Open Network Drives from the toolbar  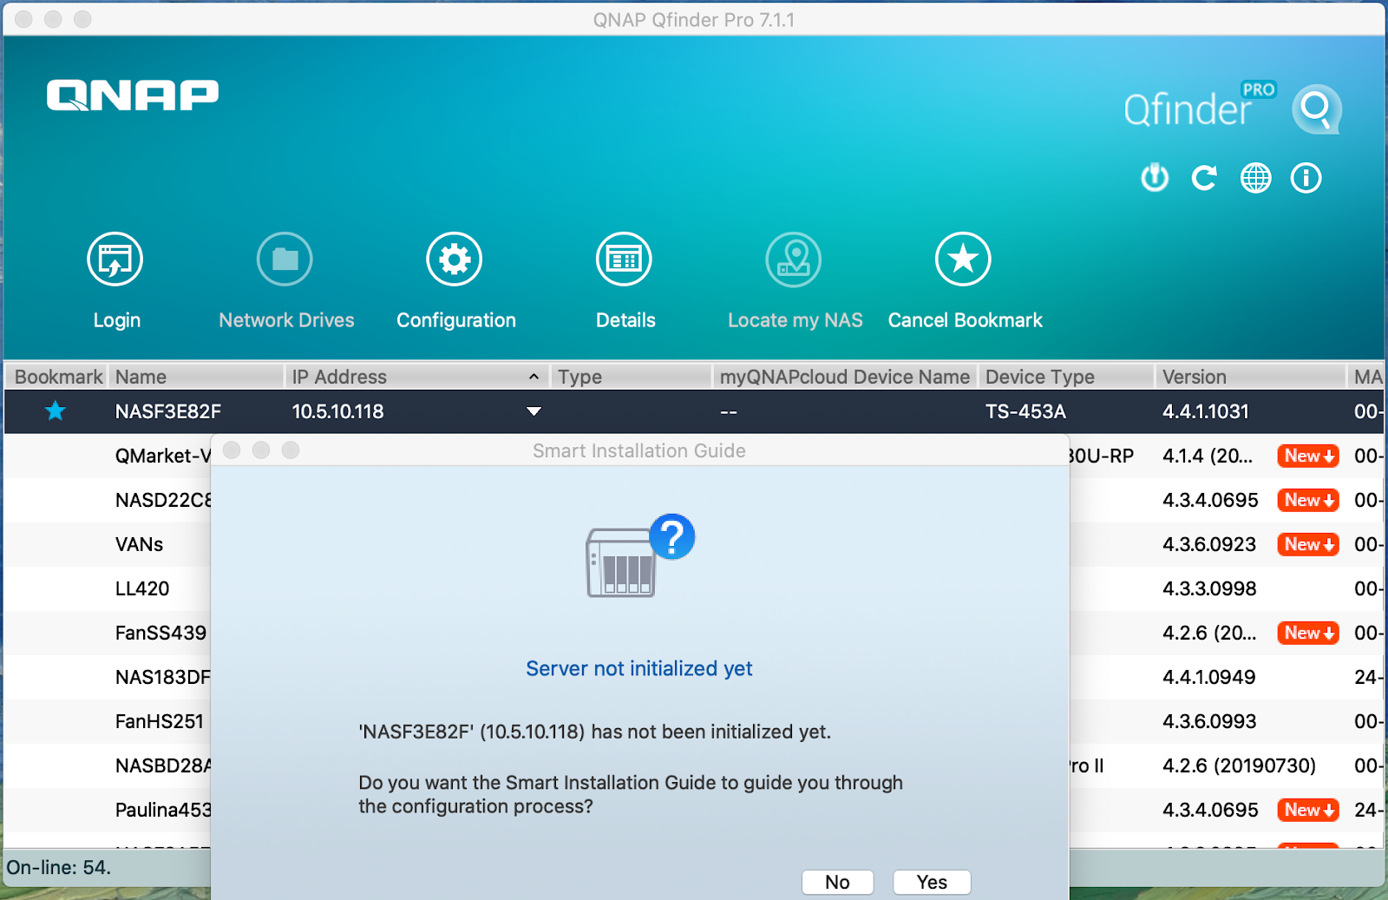coord(285,259)
